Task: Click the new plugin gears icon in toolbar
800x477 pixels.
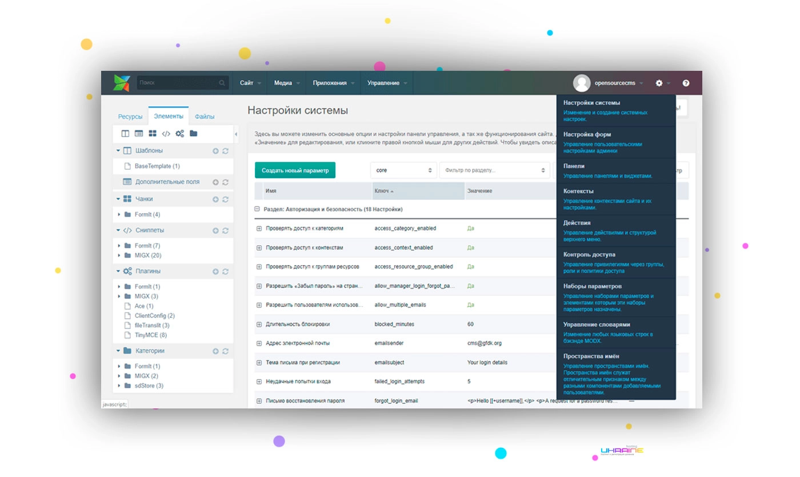Action: [x=179, y=134]
